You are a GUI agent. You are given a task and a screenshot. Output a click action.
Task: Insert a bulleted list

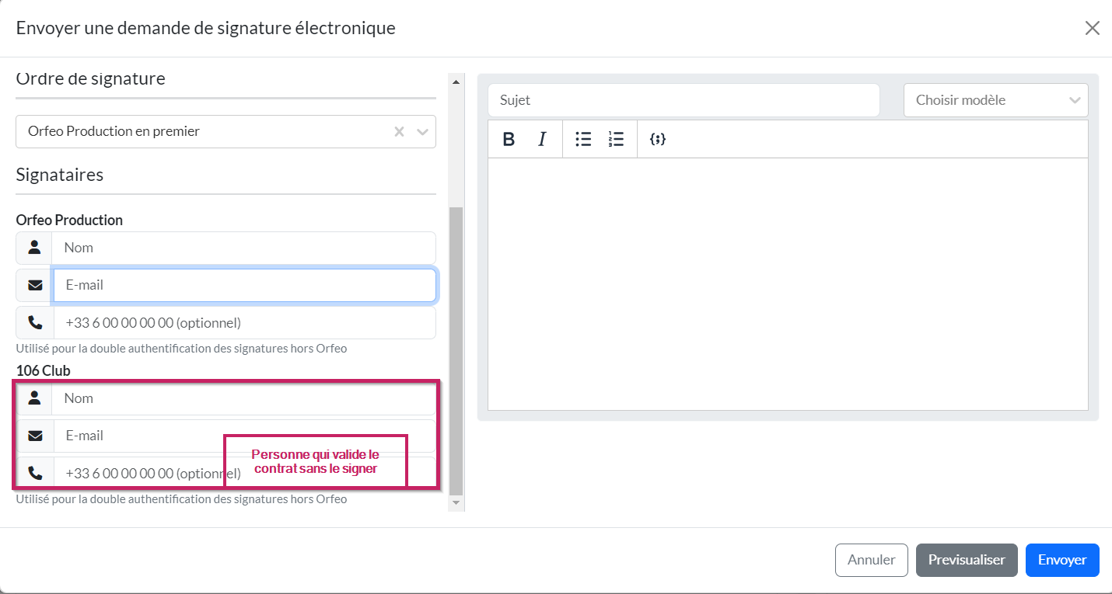[x=583, y=139]
